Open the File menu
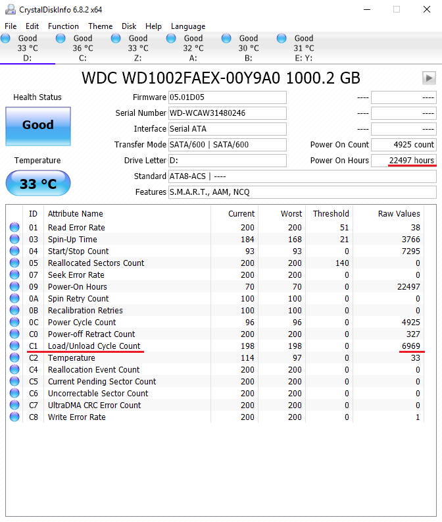This screenshot has height=522, width=442. pos(11,26)
